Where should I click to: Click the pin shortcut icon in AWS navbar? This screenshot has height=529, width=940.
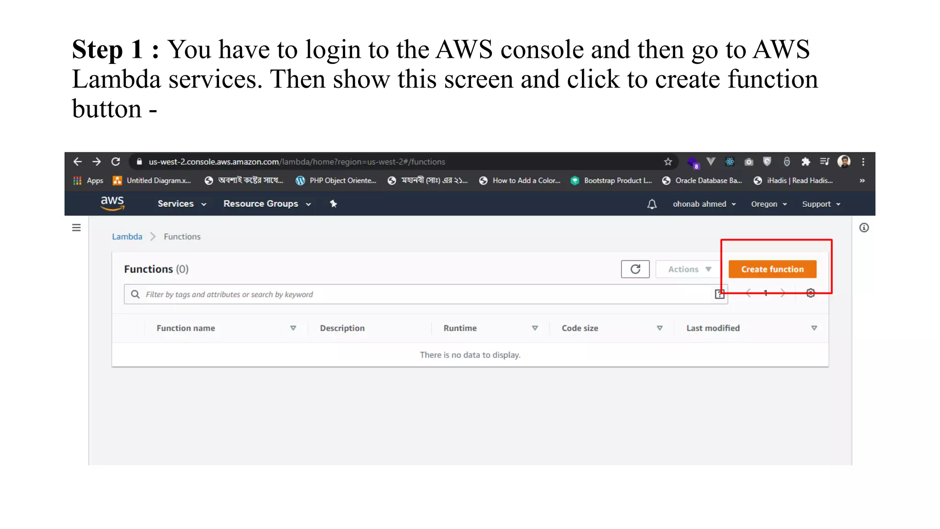pos(334,204)
